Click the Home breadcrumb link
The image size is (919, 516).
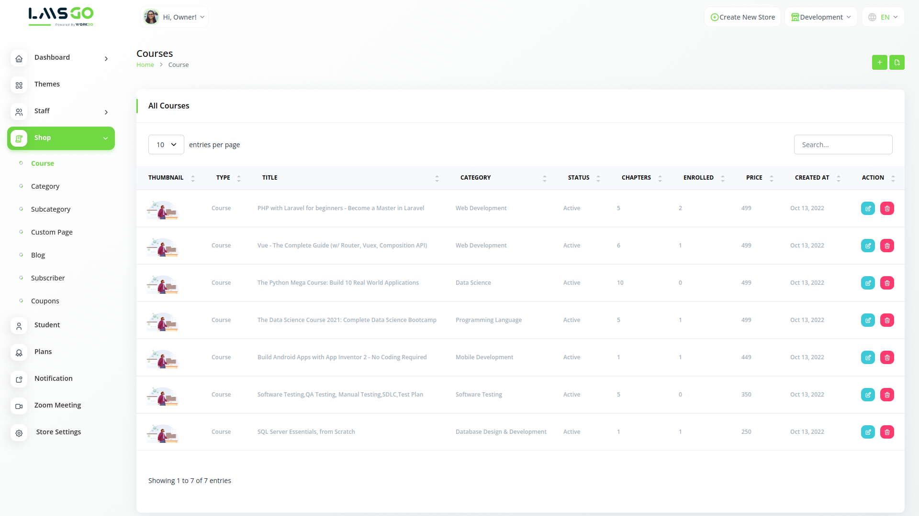145,65
